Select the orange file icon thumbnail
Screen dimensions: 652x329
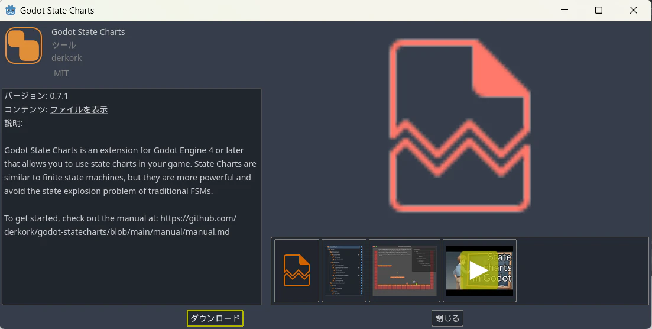(x=297, y=270)
